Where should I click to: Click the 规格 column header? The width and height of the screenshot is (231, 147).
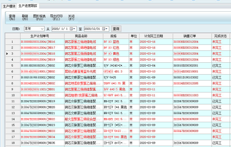tap(116, 36)
